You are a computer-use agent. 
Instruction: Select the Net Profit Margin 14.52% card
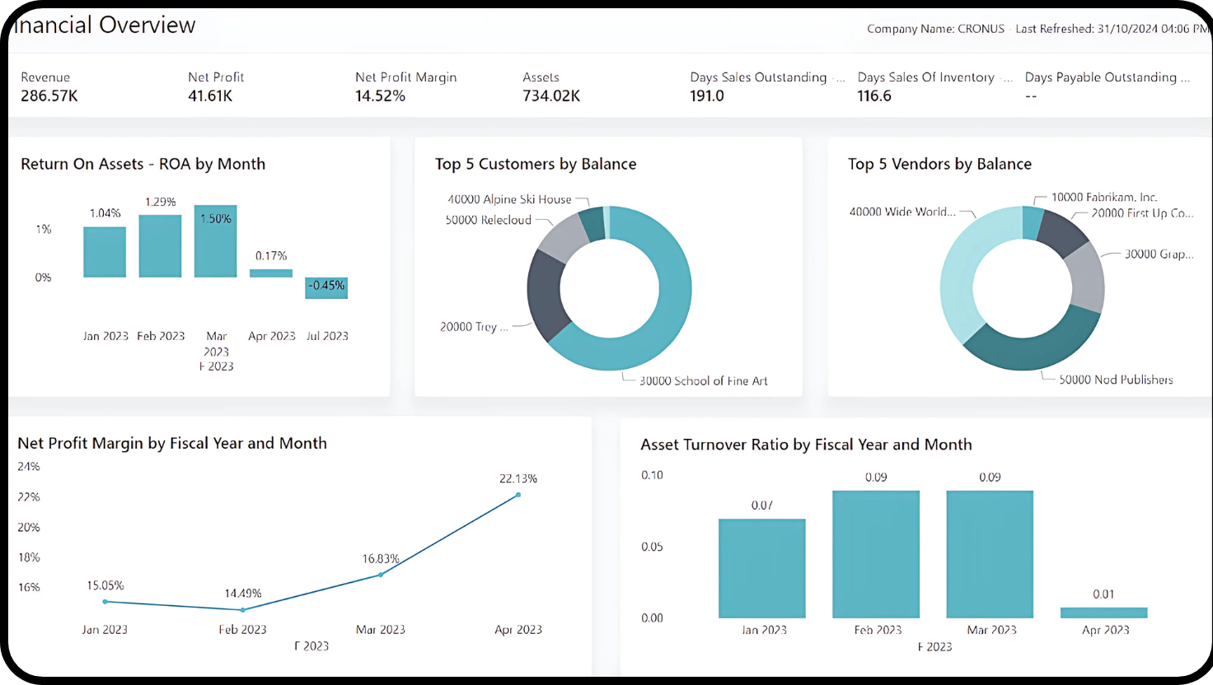point(405,87)
